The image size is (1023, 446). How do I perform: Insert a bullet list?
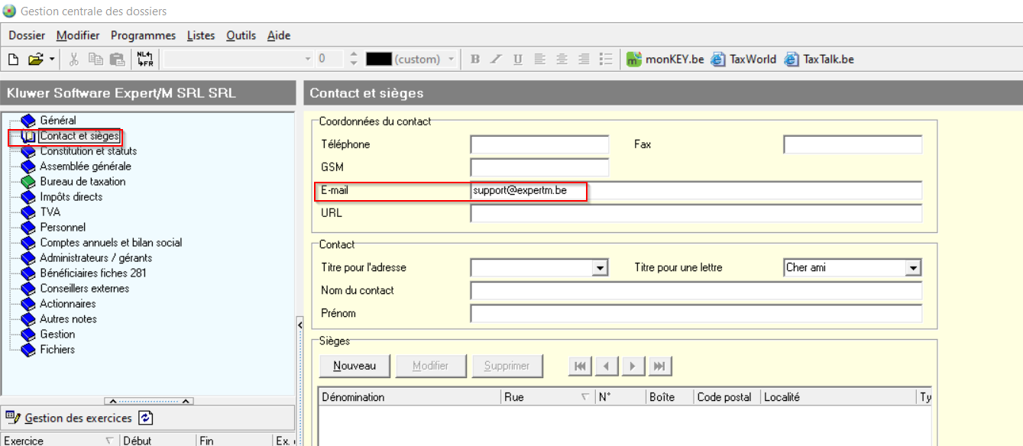click(x=607, y=59)
